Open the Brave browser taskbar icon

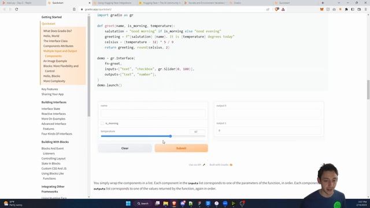coord(174,203)
